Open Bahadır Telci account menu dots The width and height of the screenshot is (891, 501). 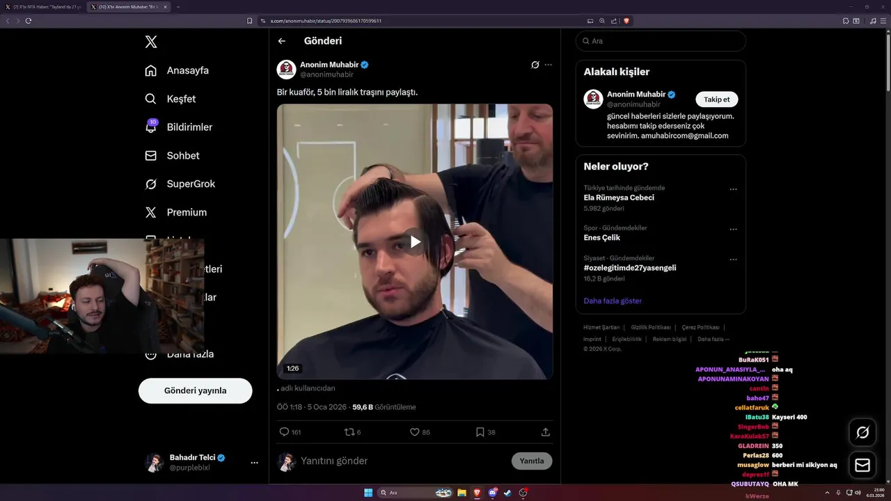(254, 463)
